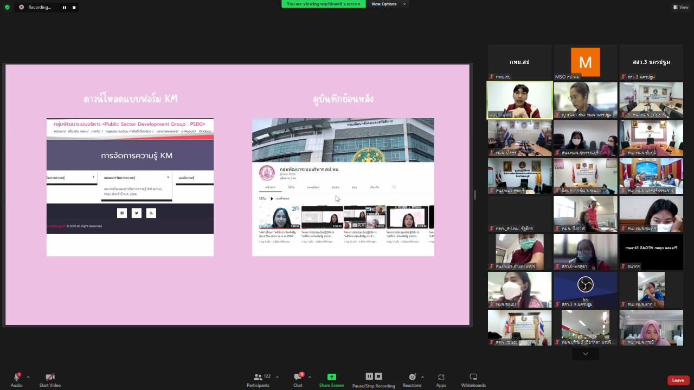Viewport: 694px width, 390px height.
Task: Select the เพลย์ลิสต์ tab on YouTube channel
Action: pyautogui.click(x=313, y=187)
